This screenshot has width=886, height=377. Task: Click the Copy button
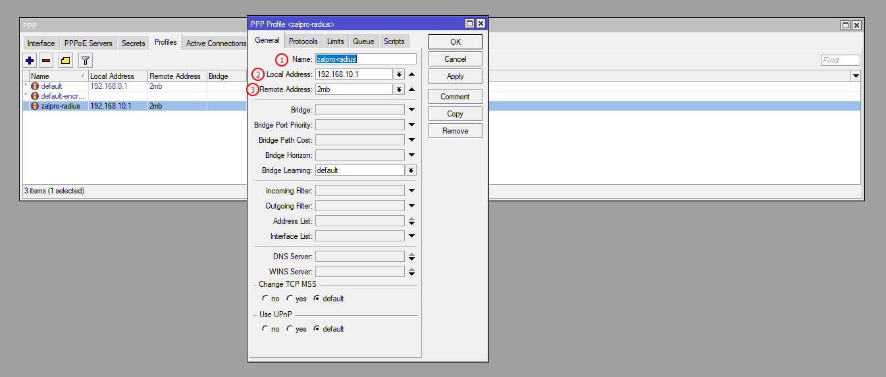[x=455, y=114]
